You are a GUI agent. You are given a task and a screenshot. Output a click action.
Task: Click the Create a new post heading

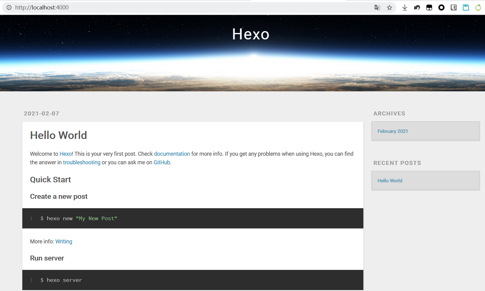pos(59,197)
